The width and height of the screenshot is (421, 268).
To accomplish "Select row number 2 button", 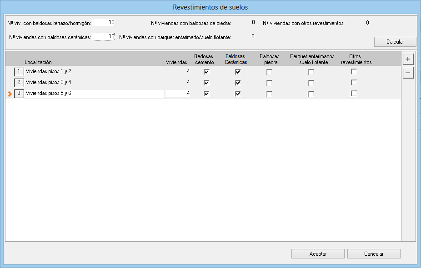I will click(19, 82).
